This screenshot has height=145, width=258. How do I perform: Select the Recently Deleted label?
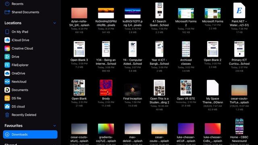24,115
